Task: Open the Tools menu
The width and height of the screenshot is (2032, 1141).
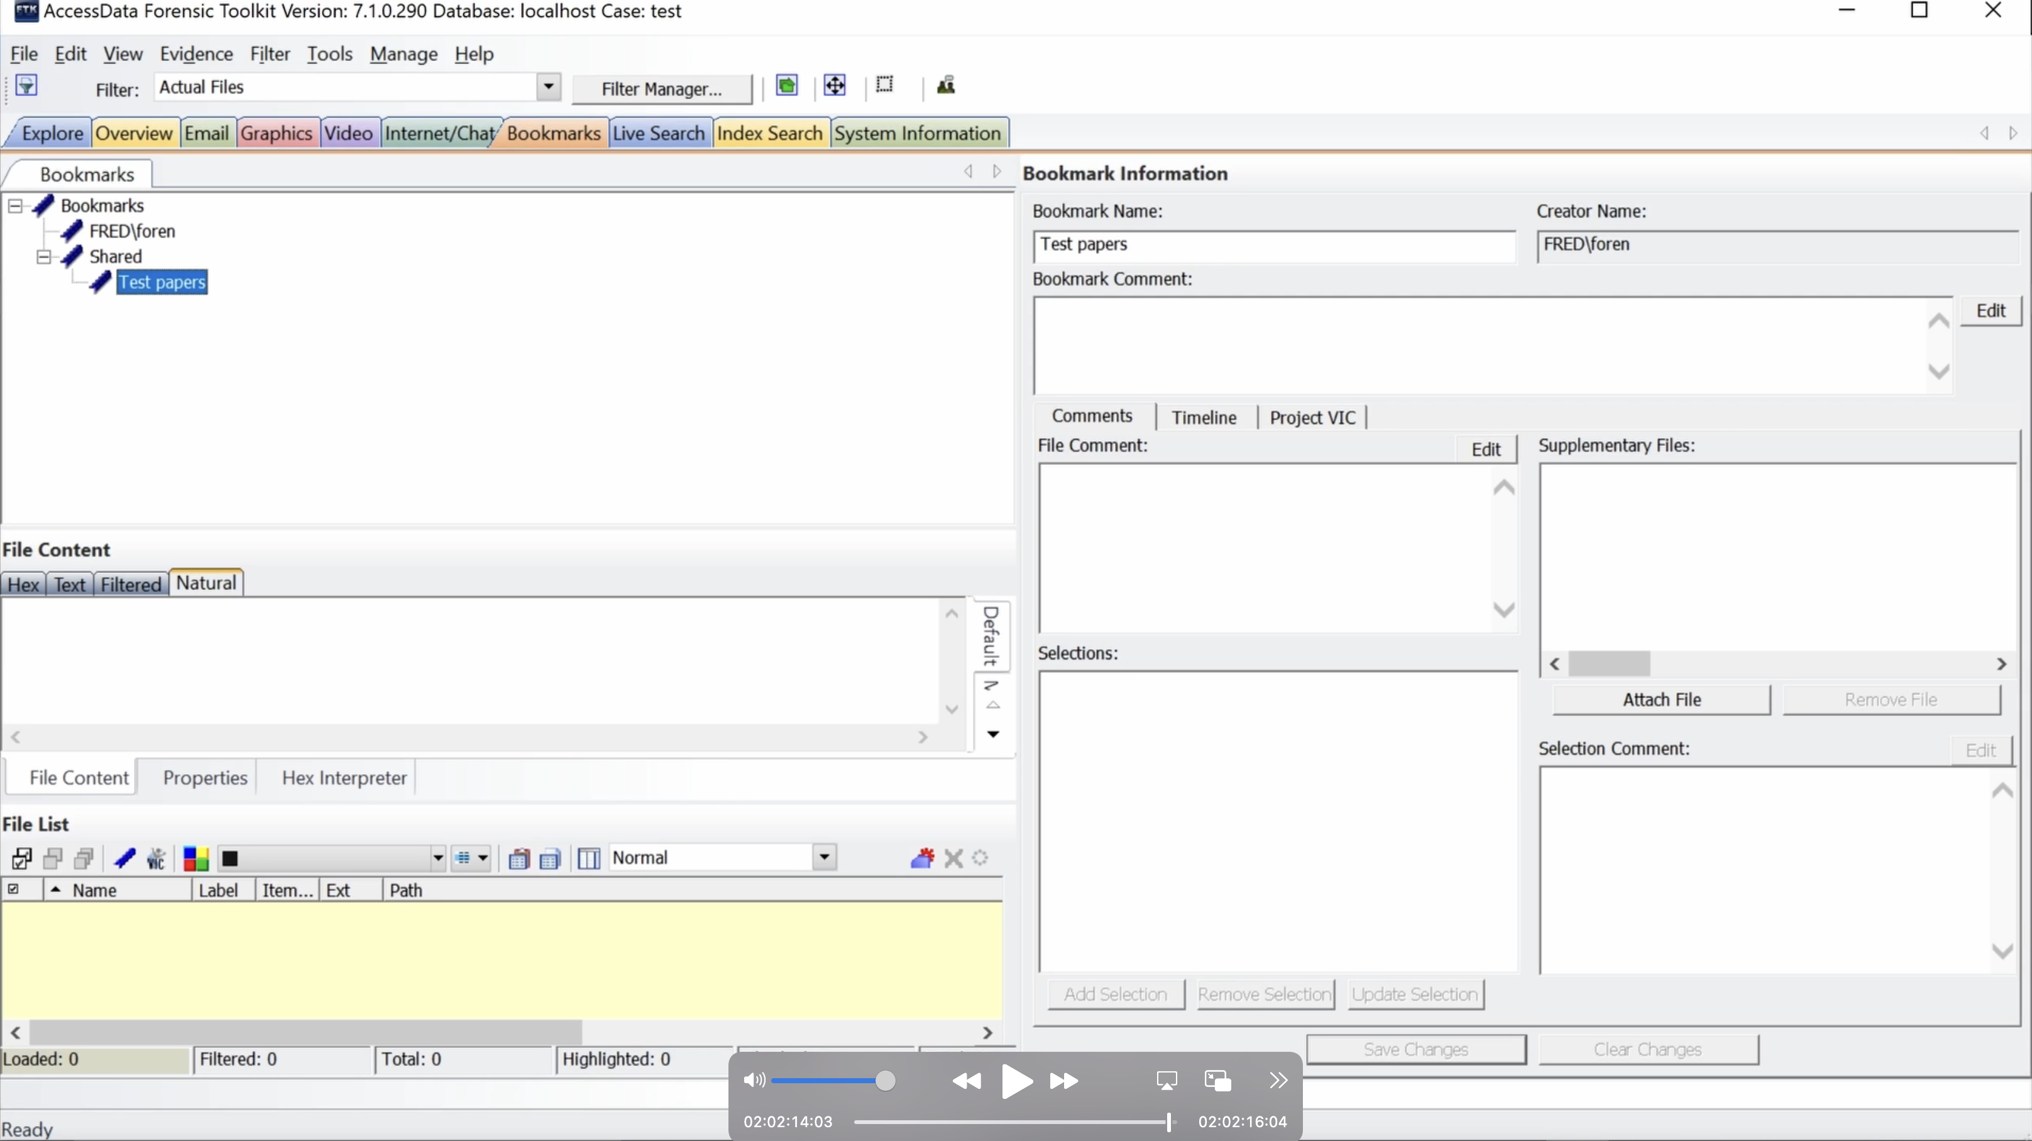Action: (330, 53)
